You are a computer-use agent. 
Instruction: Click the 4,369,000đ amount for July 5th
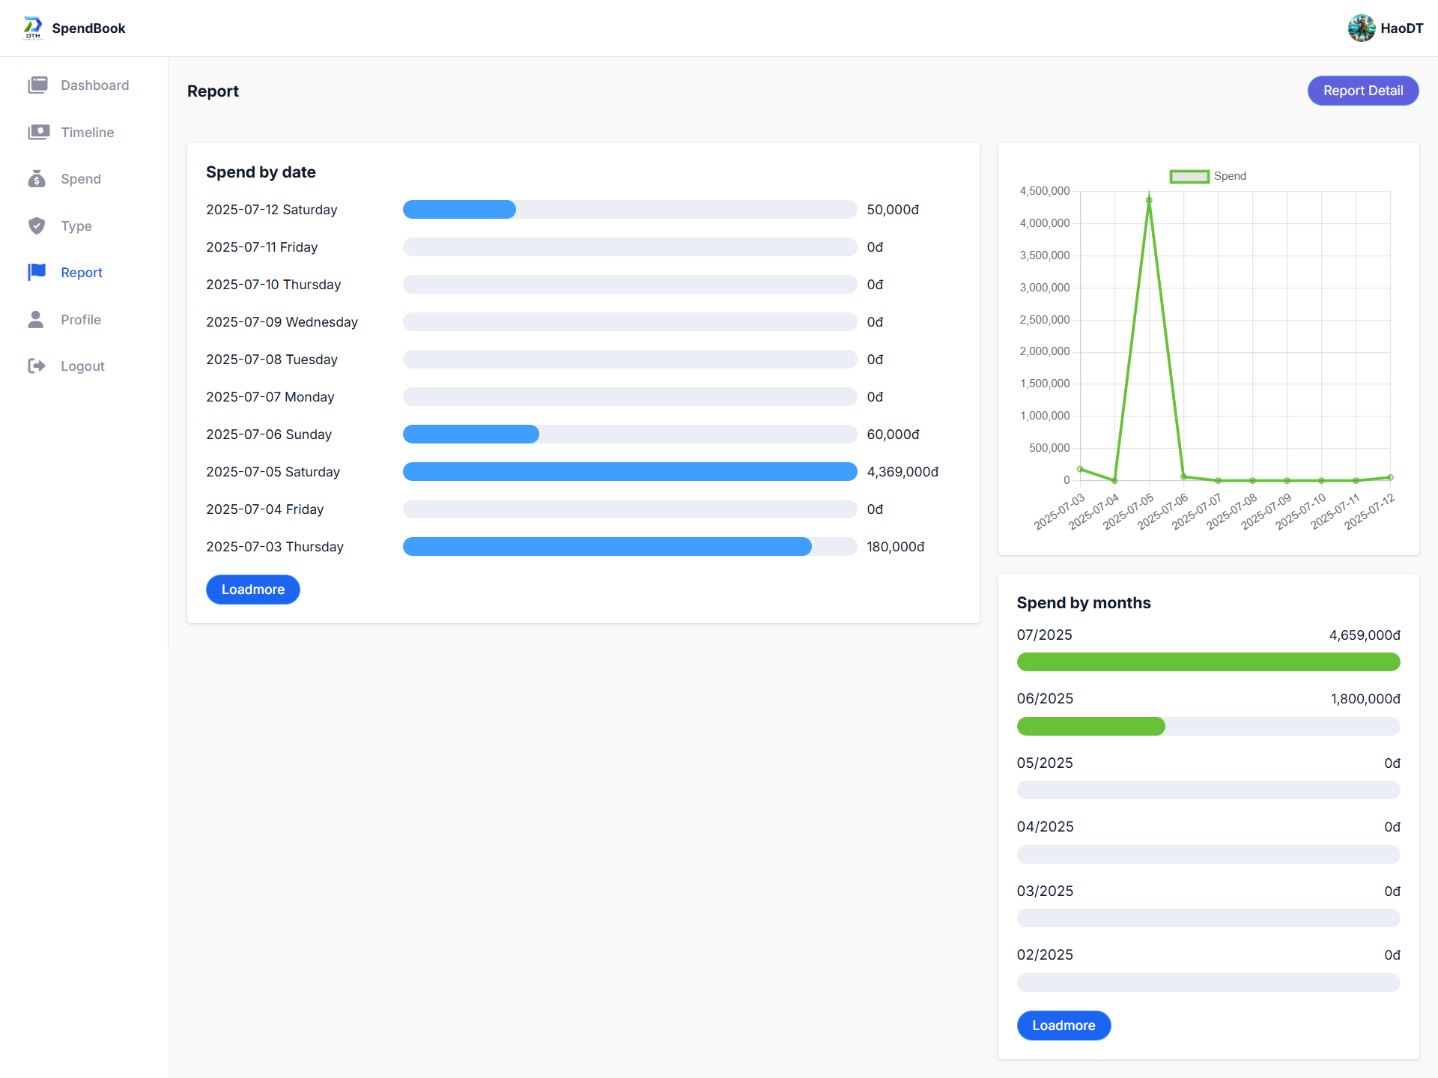tap(902, 471)
